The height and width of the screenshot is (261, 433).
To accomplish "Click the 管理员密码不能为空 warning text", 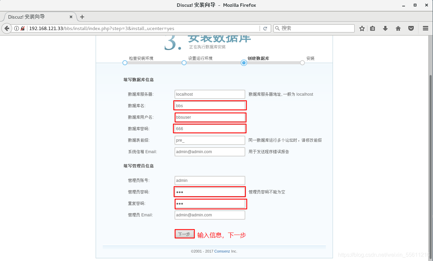I will pos(267,192).
